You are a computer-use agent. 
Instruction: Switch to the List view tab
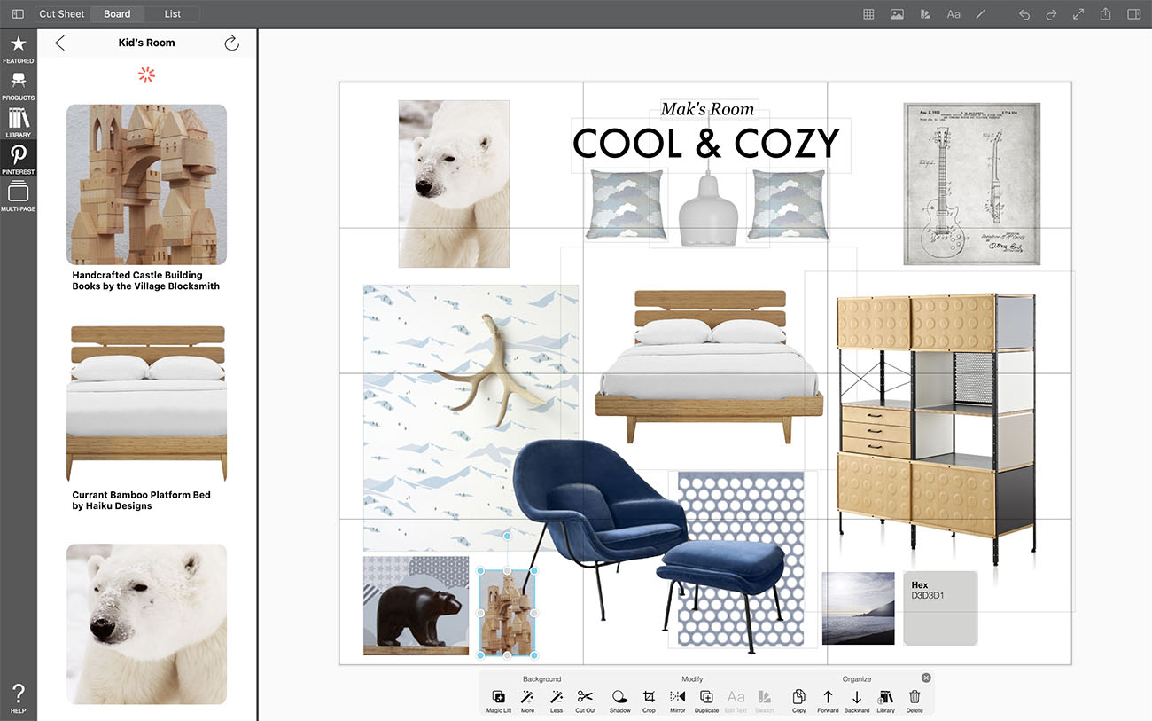point(173,14)
